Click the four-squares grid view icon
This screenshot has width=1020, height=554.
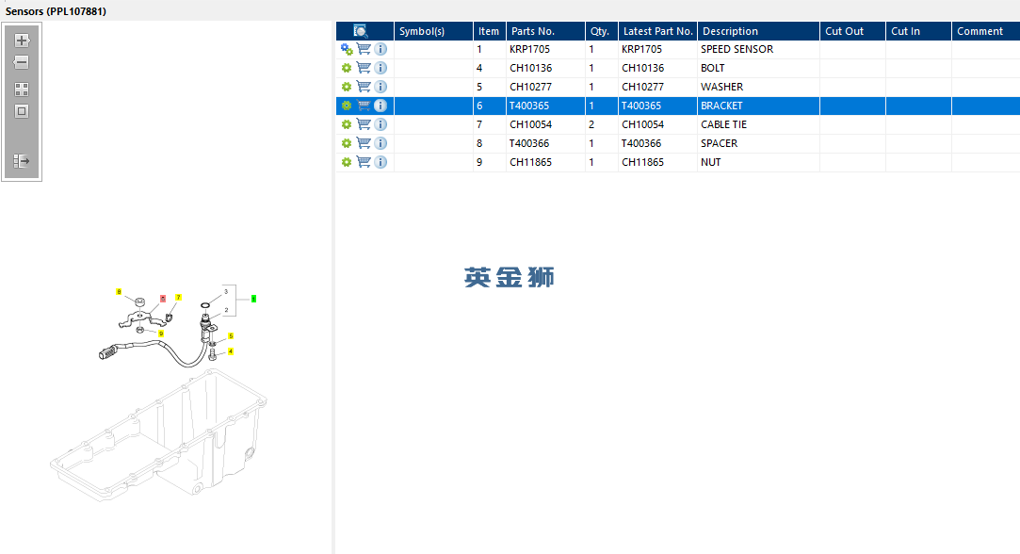pos(22,90)
